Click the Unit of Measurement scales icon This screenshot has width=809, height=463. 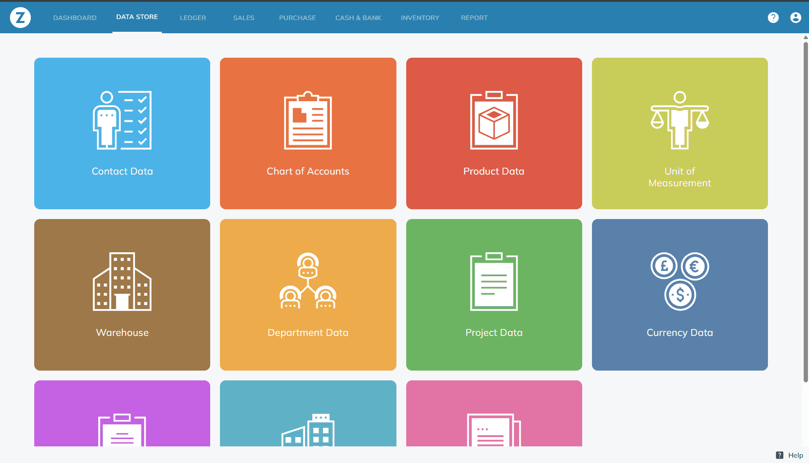tap(679, 120)
